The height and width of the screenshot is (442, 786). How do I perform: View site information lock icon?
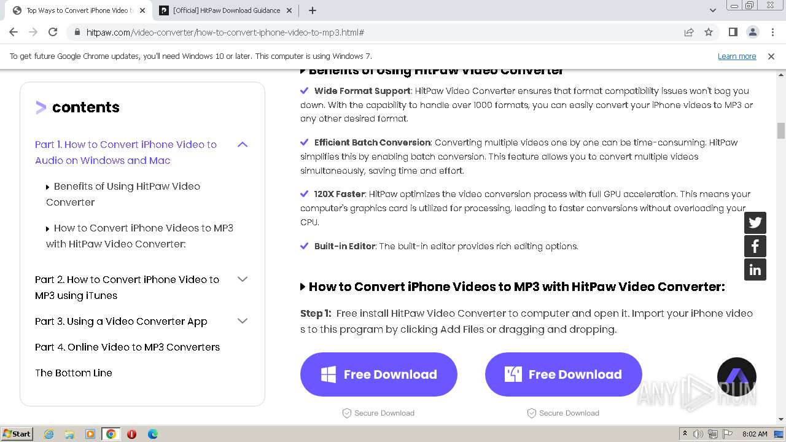[x=77, y=32]
